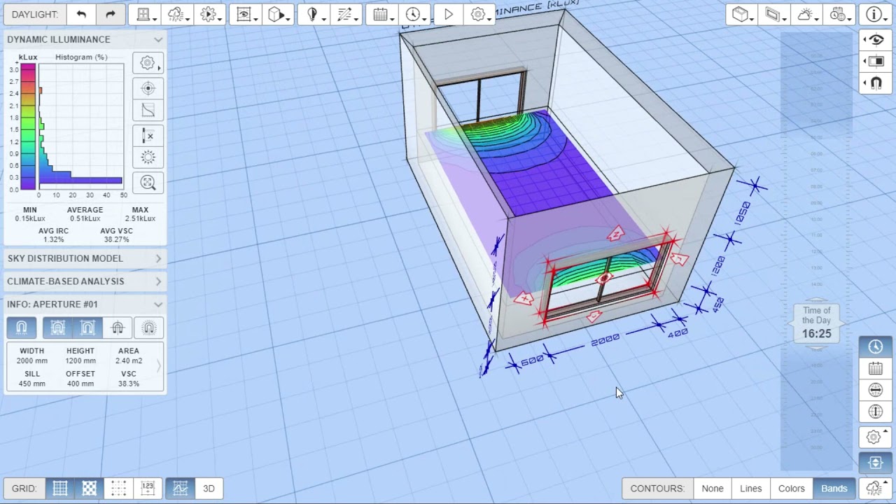This screenshot has height=504, width=896.
Task: Switch to 3D grid view
Action: tap(209, 489)
